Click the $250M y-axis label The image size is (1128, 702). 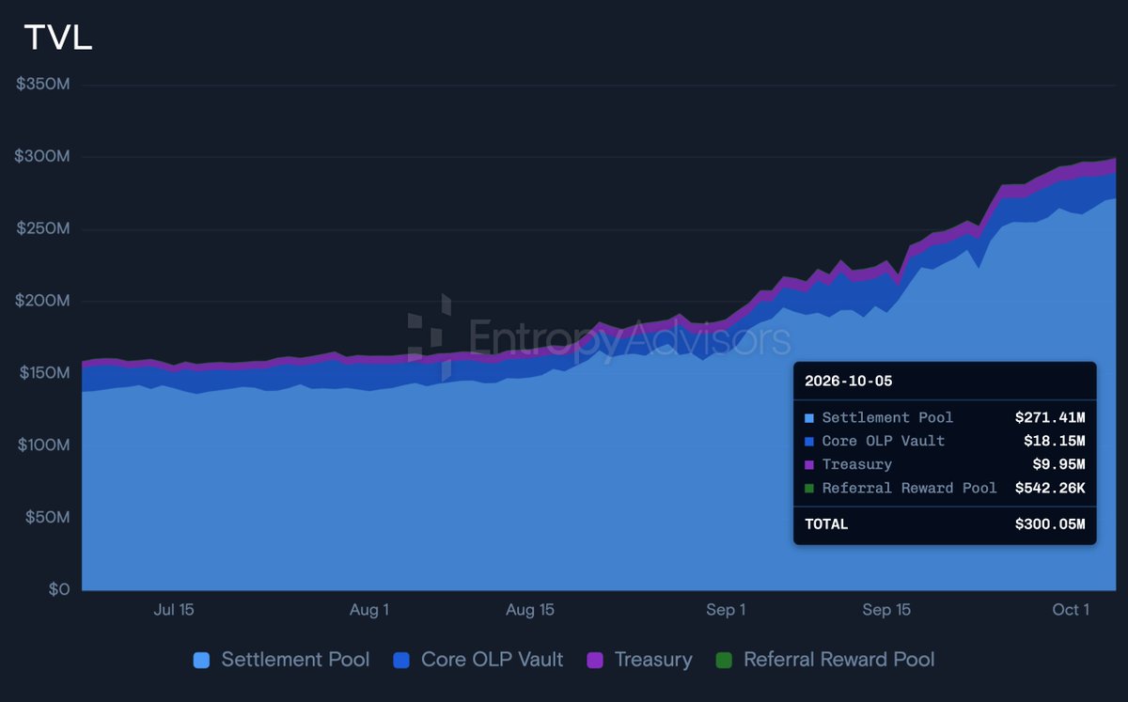coord(43,229)
